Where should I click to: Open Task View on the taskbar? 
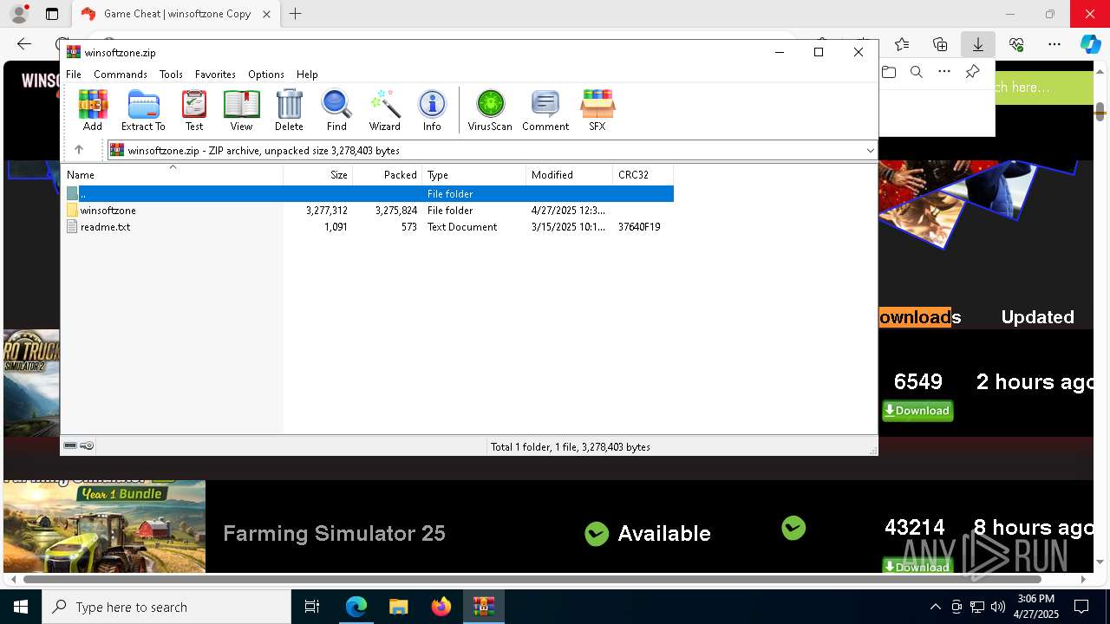pyautogui.click(x=312, y=607)
